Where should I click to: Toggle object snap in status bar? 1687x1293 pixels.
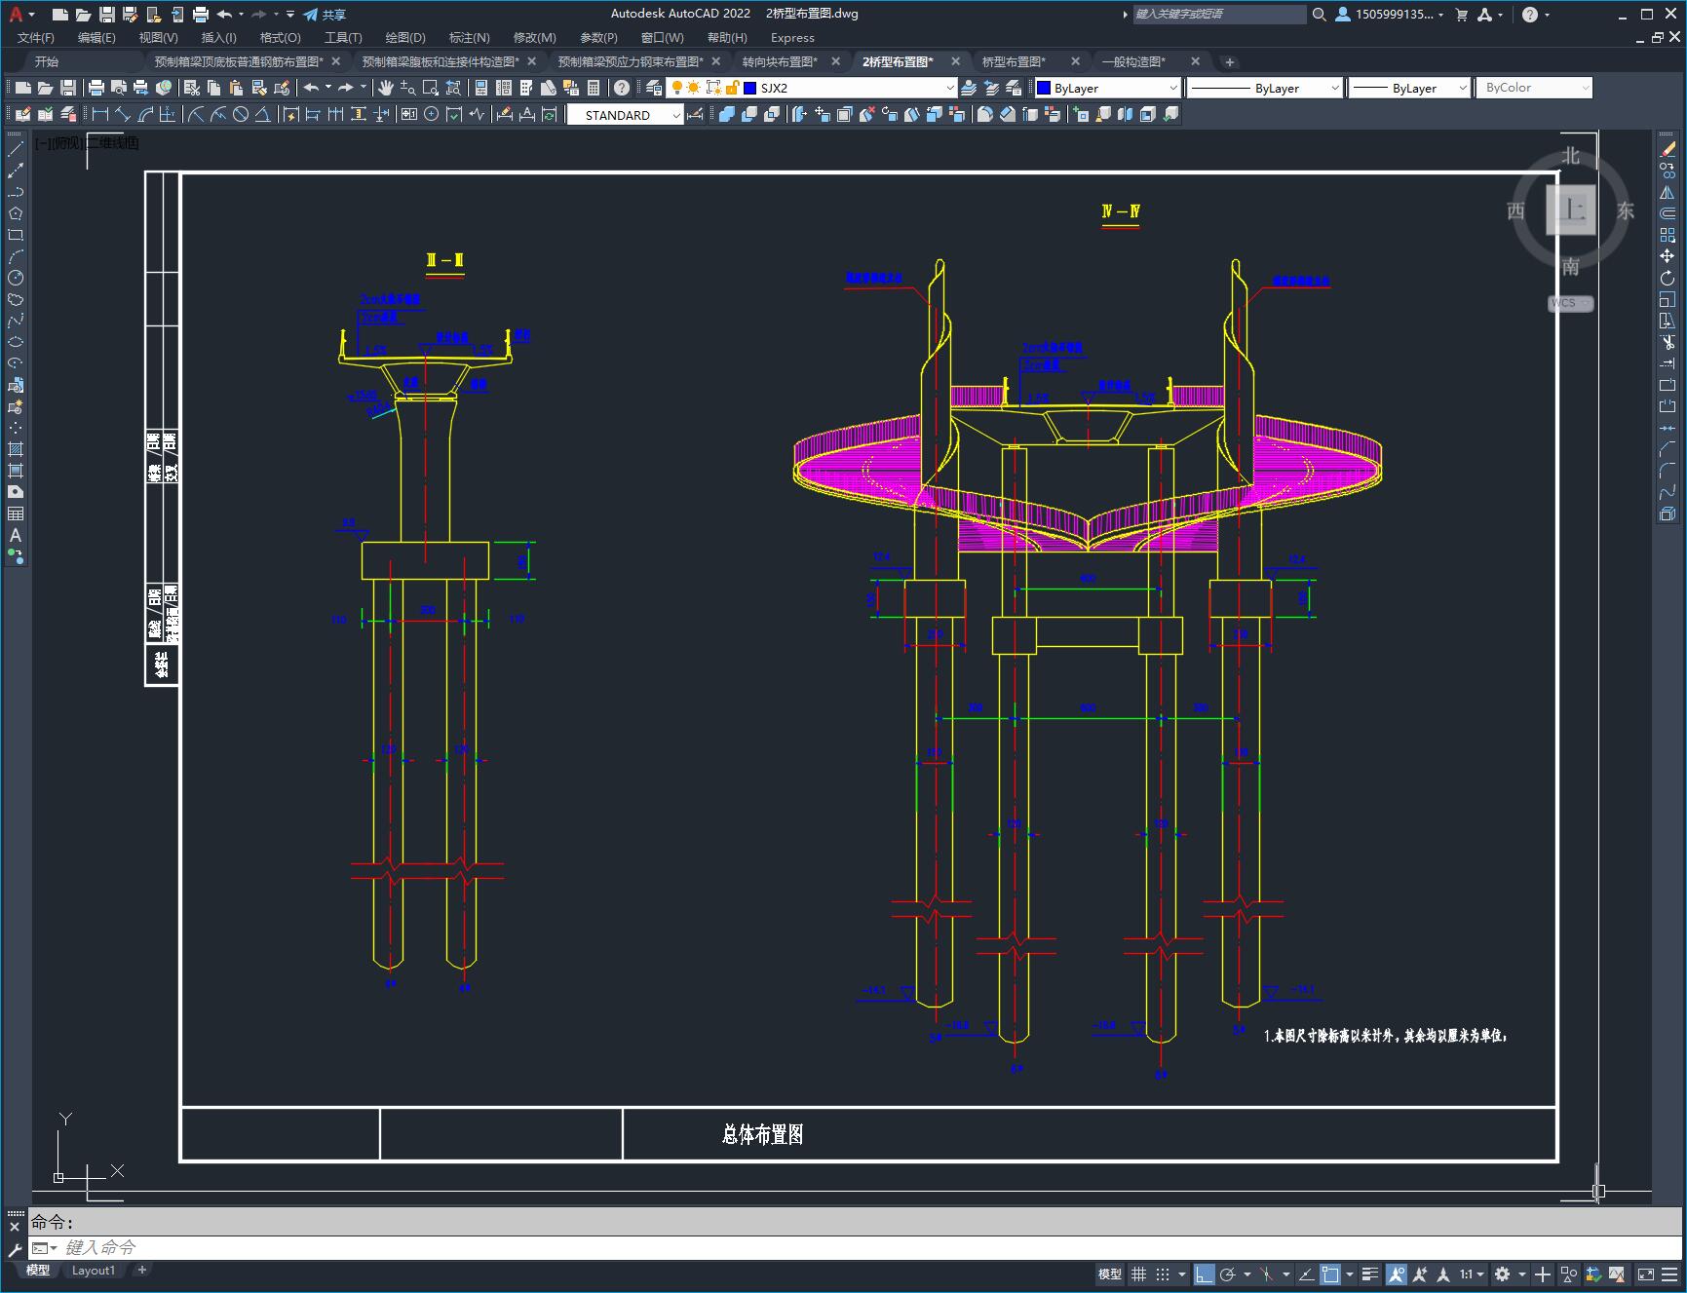[1331, 1274]
